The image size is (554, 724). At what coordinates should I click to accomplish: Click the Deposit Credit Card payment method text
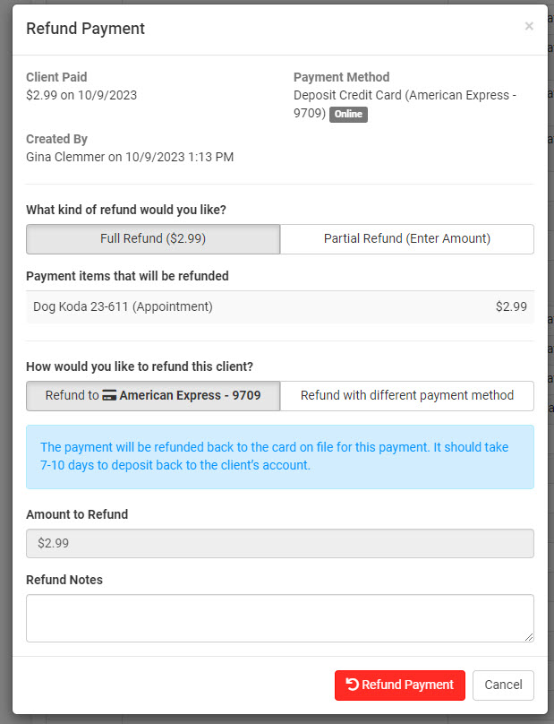click(405, 95)
